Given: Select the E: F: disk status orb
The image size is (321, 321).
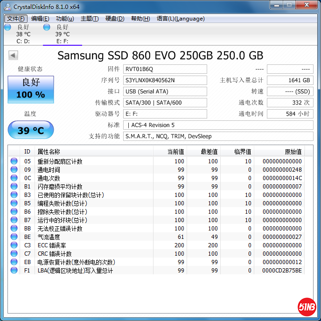Looking at the screenshot, I should pyautogui.click(x=47, y=27).
